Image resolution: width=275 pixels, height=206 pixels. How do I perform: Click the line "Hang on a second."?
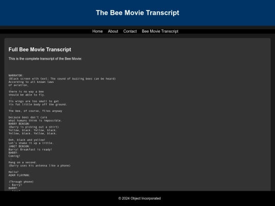[x=23, y=162]
